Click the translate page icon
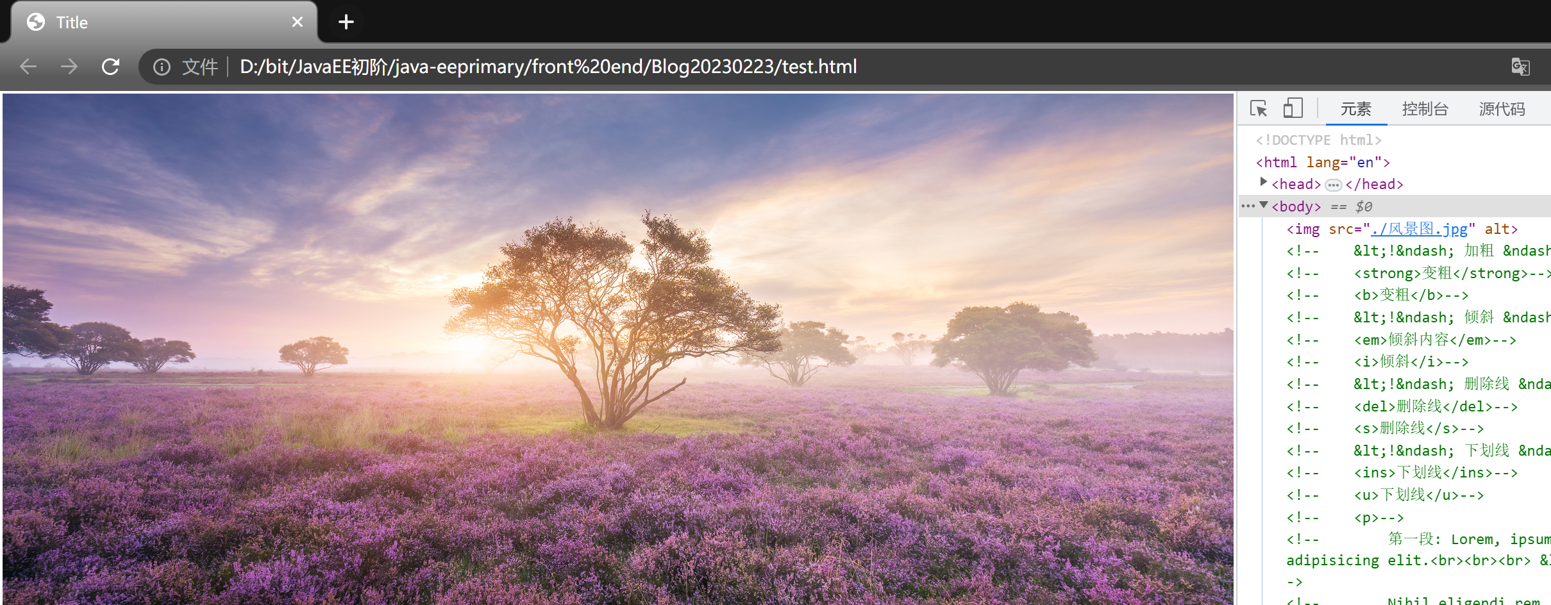Viewport: 1551px width, 605px height. tap(1520, 67)
